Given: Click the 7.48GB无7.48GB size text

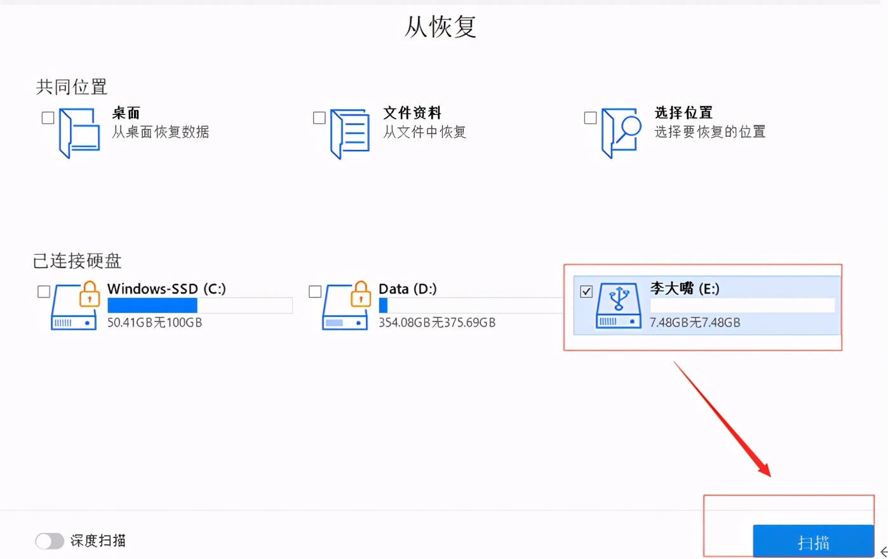Looking at the screenshot, I should pyautogui.click(x=695, y=323).
